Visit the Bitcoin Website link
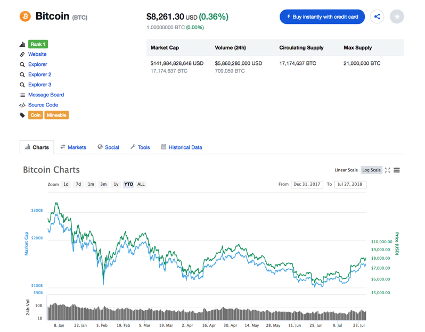The image size is (425, 332). 37,54
